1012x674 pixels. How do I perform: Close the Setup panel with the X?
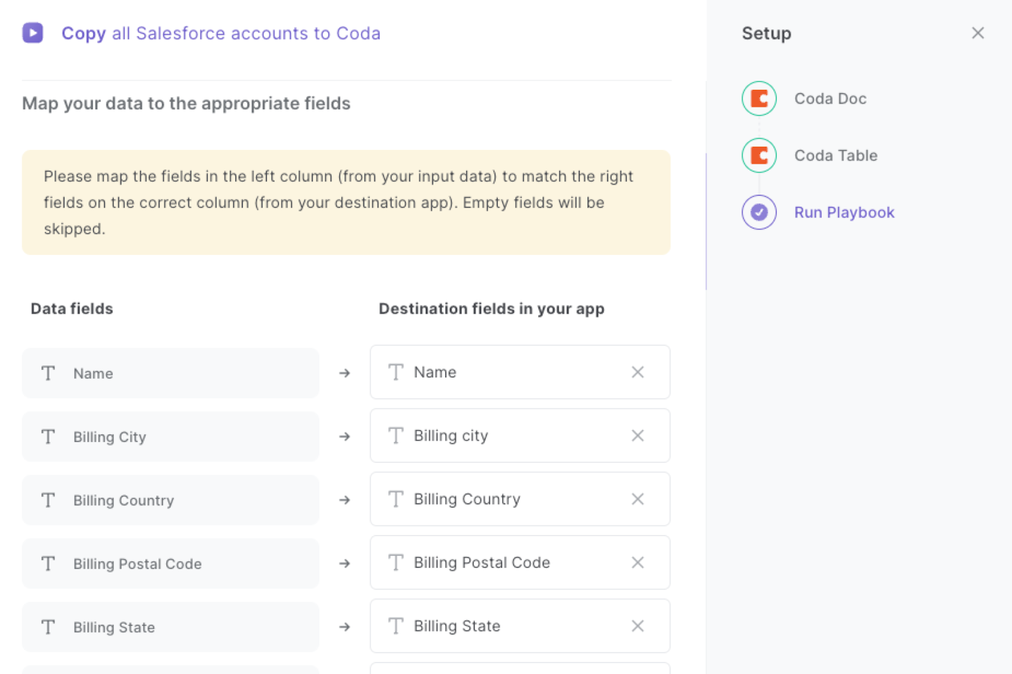[978, 33]
